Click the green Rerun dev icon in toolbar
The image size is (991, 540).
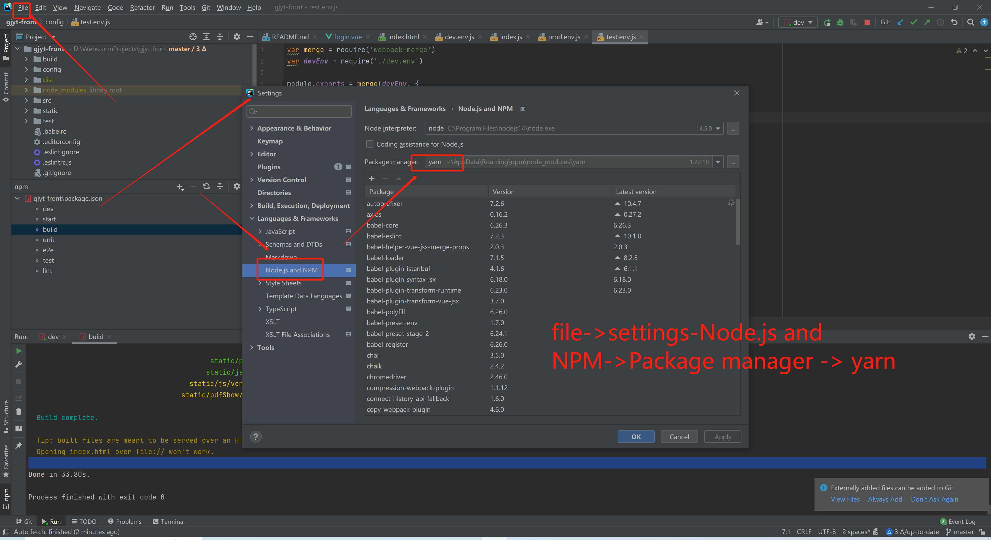(827, 22)
